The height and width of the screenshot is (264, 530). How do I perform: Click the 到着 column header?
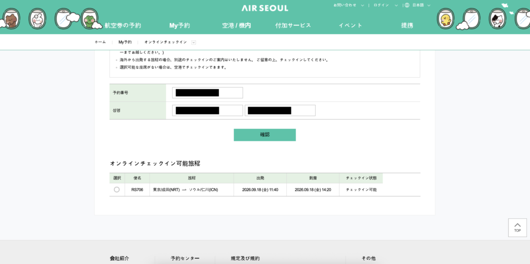(x=313, y=178)
